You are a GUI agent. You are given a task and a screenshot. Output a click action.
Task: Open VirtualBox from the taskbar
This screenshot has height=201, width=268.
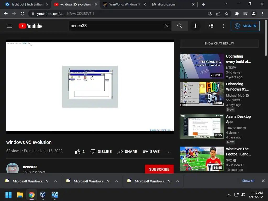click(x=43, y=195)
